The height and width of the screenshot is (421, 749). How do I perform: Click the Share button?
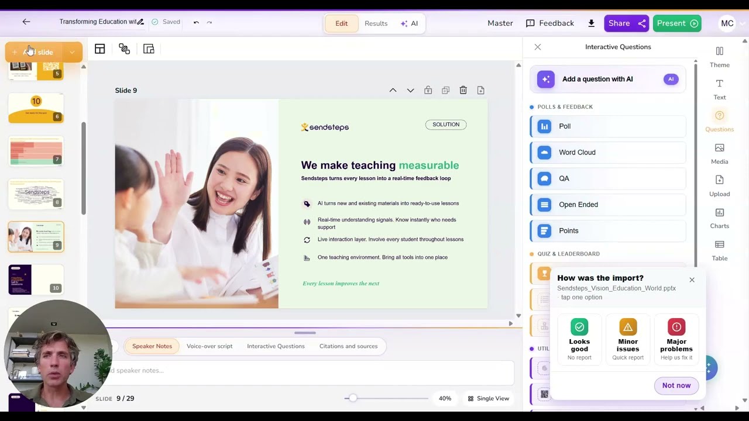click(x=626, y=23)
